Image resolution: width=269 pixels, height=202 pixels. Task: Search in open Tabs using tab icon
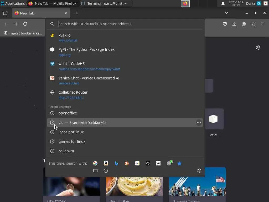(95, 171)
